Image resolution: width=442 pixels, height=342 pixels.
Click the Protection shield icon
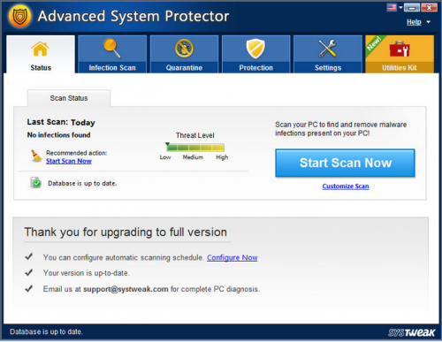pyautogui.click(x=255, y=49)
